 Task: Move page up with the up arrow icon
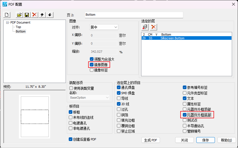point(42,15)
